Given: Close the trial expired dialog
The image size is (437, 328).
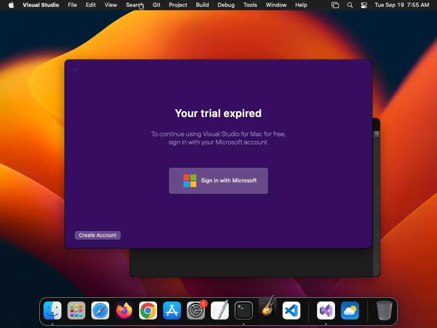Looking at the screenshot, I should click(75, 70).
